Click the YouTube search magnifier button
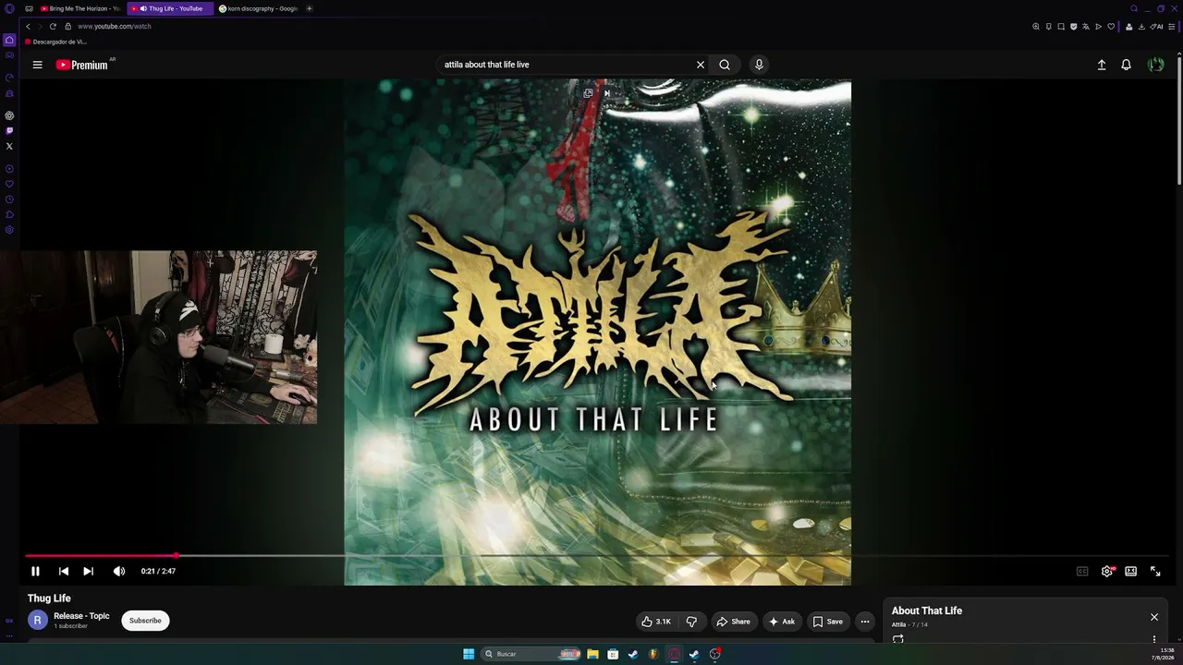This screenshot has width=1183, height=665. tap(725, 65)
